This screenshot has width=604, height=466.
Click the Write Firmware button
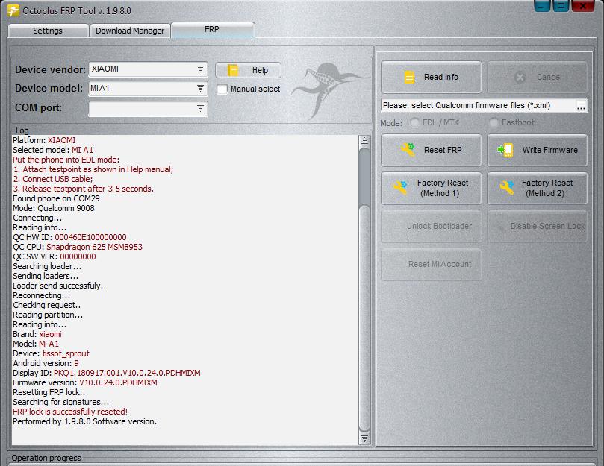pos(538,150)
